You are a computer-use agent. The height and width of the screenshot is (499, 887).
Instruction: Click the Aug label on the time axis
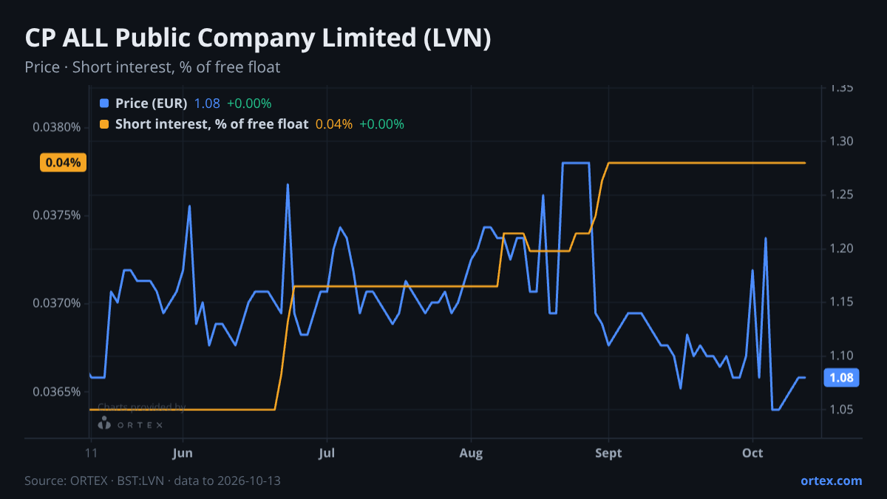(471, 454)
